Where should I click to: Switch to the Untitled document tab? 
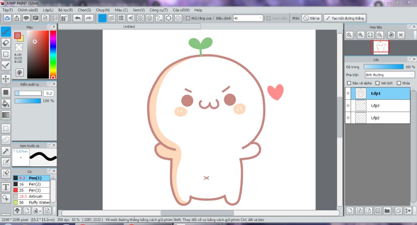click(x=129, y=26)
